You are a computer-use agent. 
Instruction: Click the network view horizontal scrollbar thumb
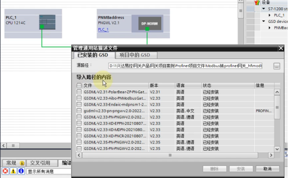pos(13,146)
